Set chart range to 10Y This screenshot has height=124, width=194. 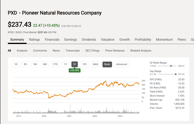85,64
